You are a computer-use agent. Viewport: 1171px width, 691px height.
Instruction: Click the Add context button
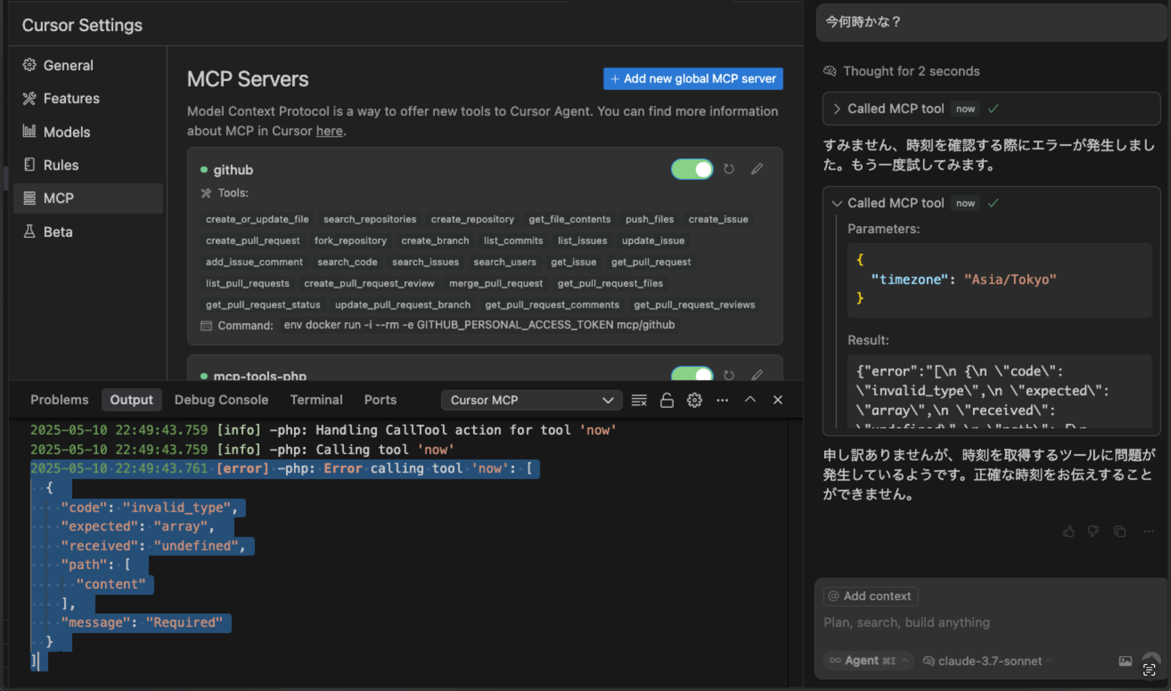coord(870,596)
